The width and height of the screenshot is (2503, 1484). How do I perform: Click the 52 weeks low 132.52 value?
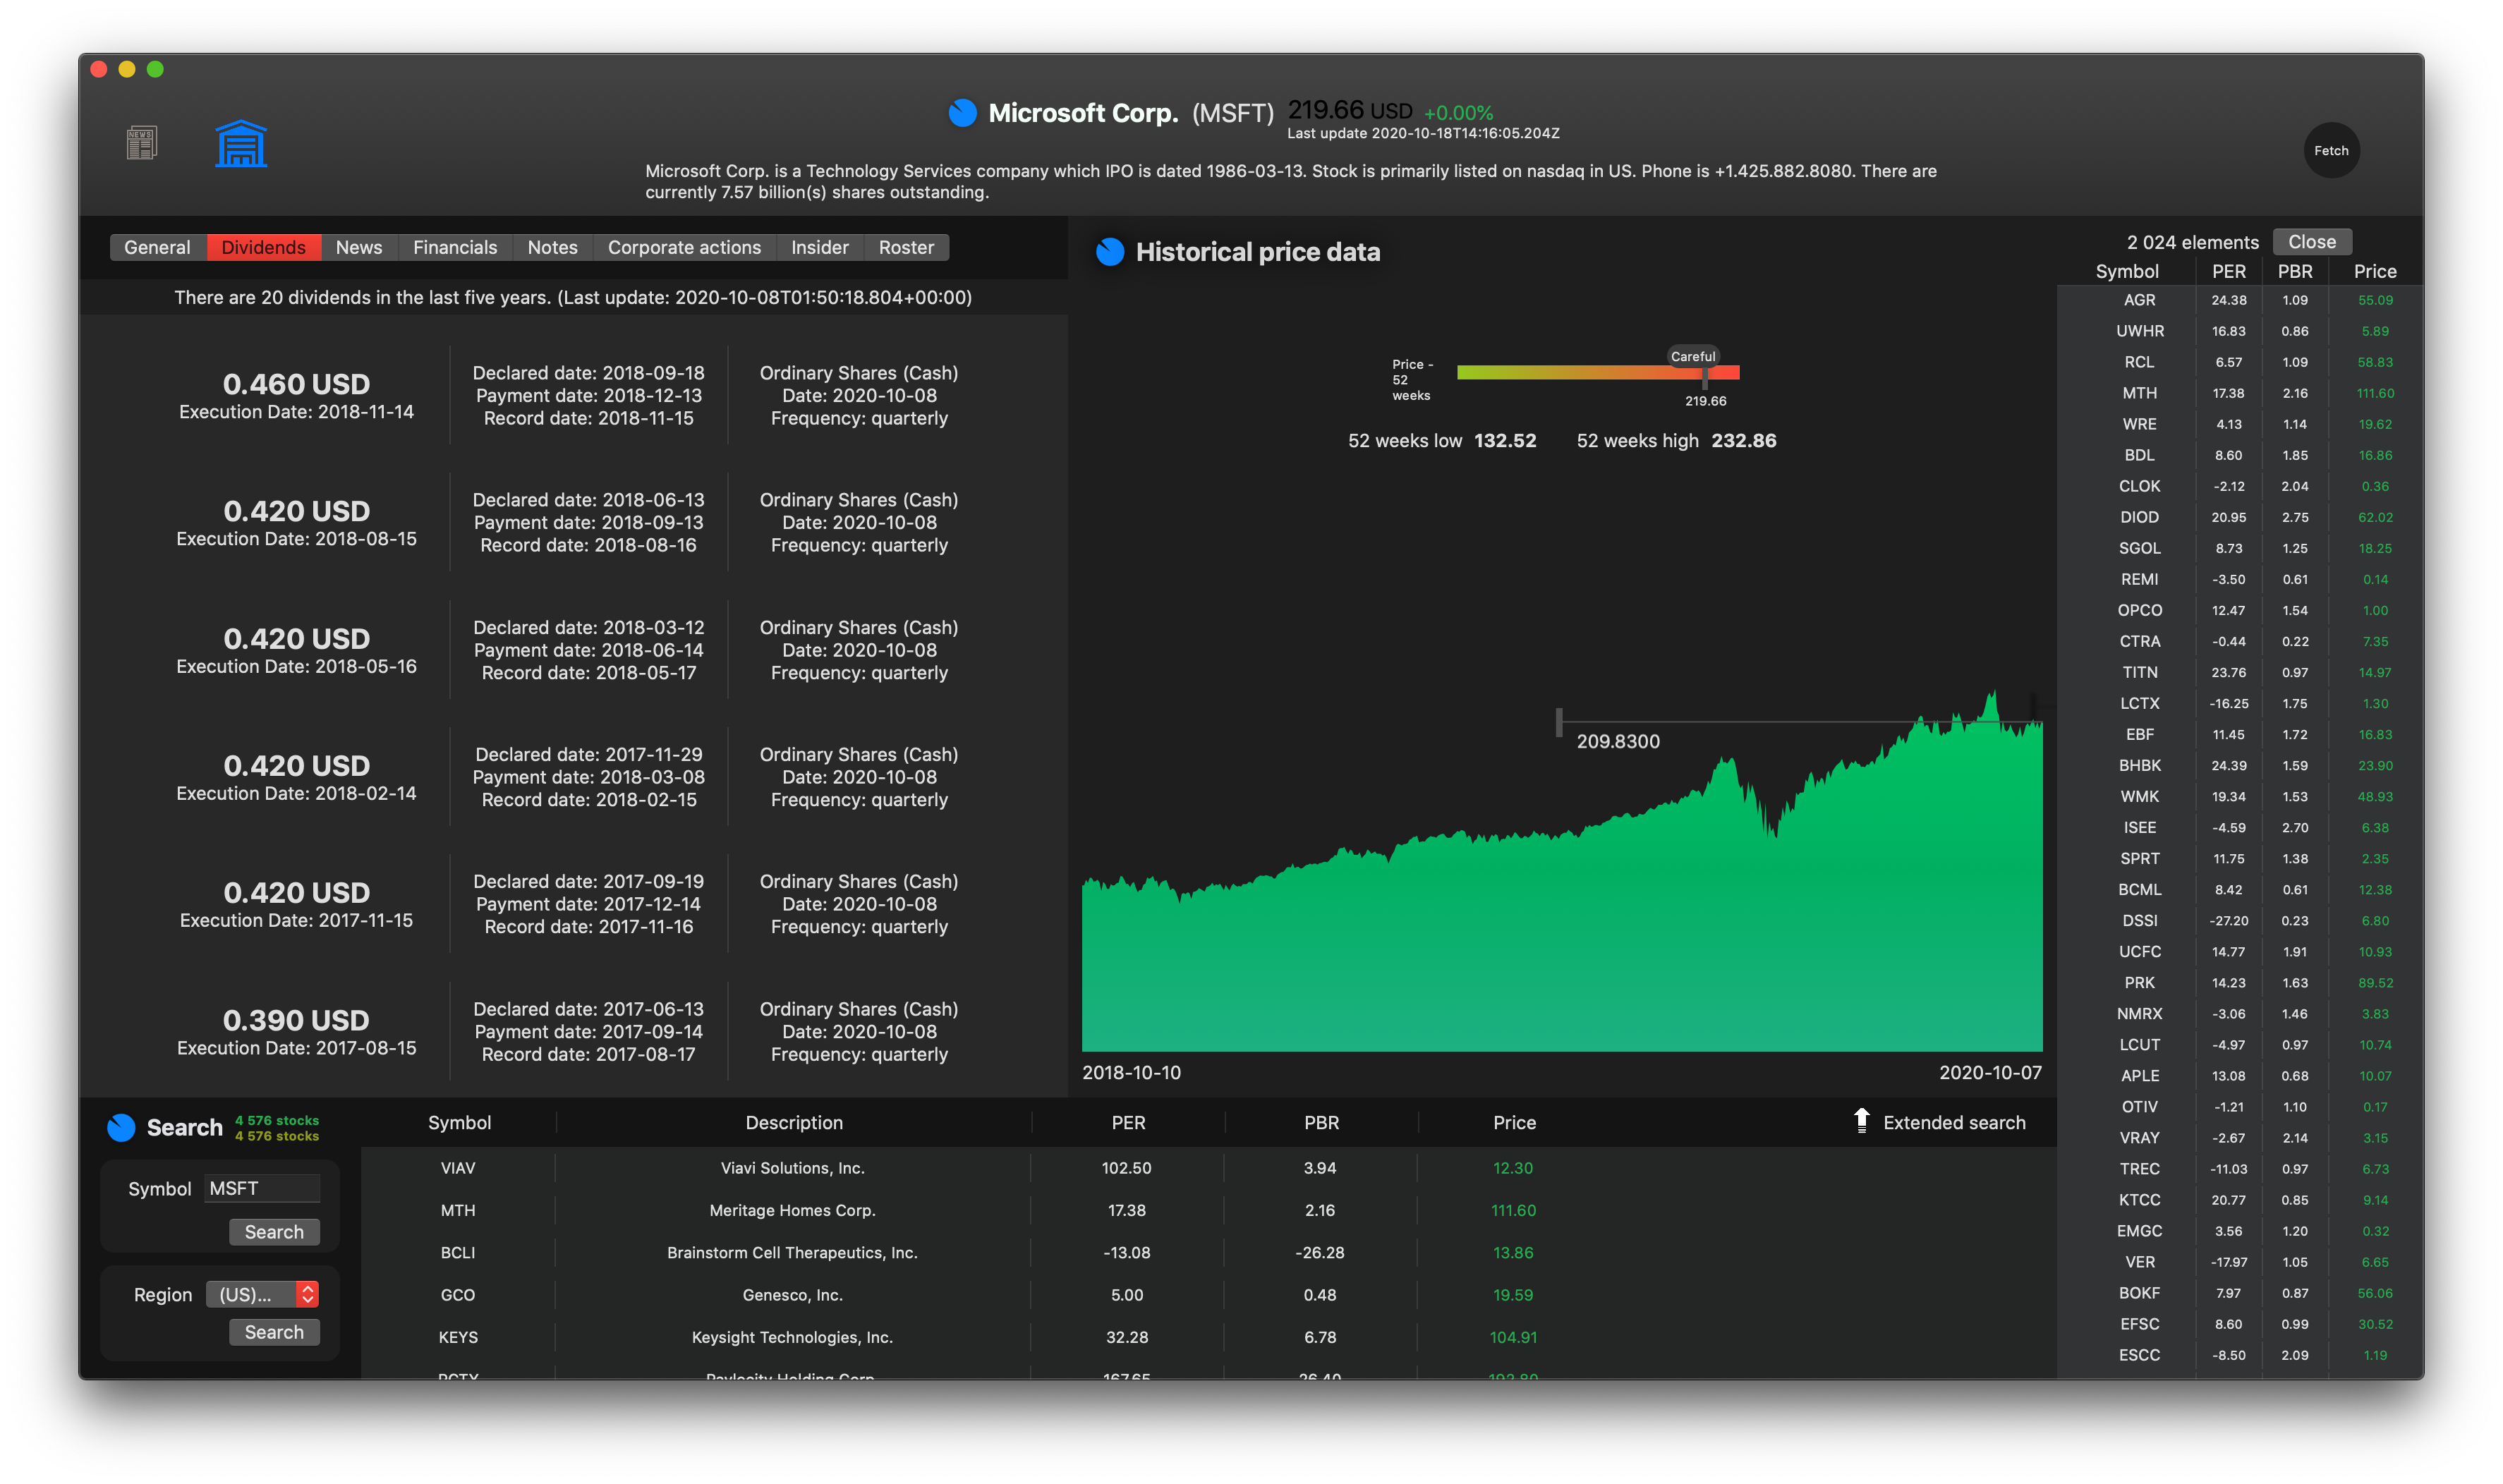coord(1505,441)
